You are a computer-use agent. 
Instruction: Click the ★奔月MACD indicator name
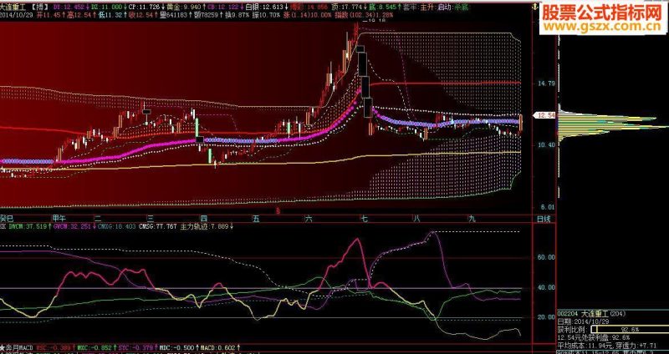(x=16, y=347)
